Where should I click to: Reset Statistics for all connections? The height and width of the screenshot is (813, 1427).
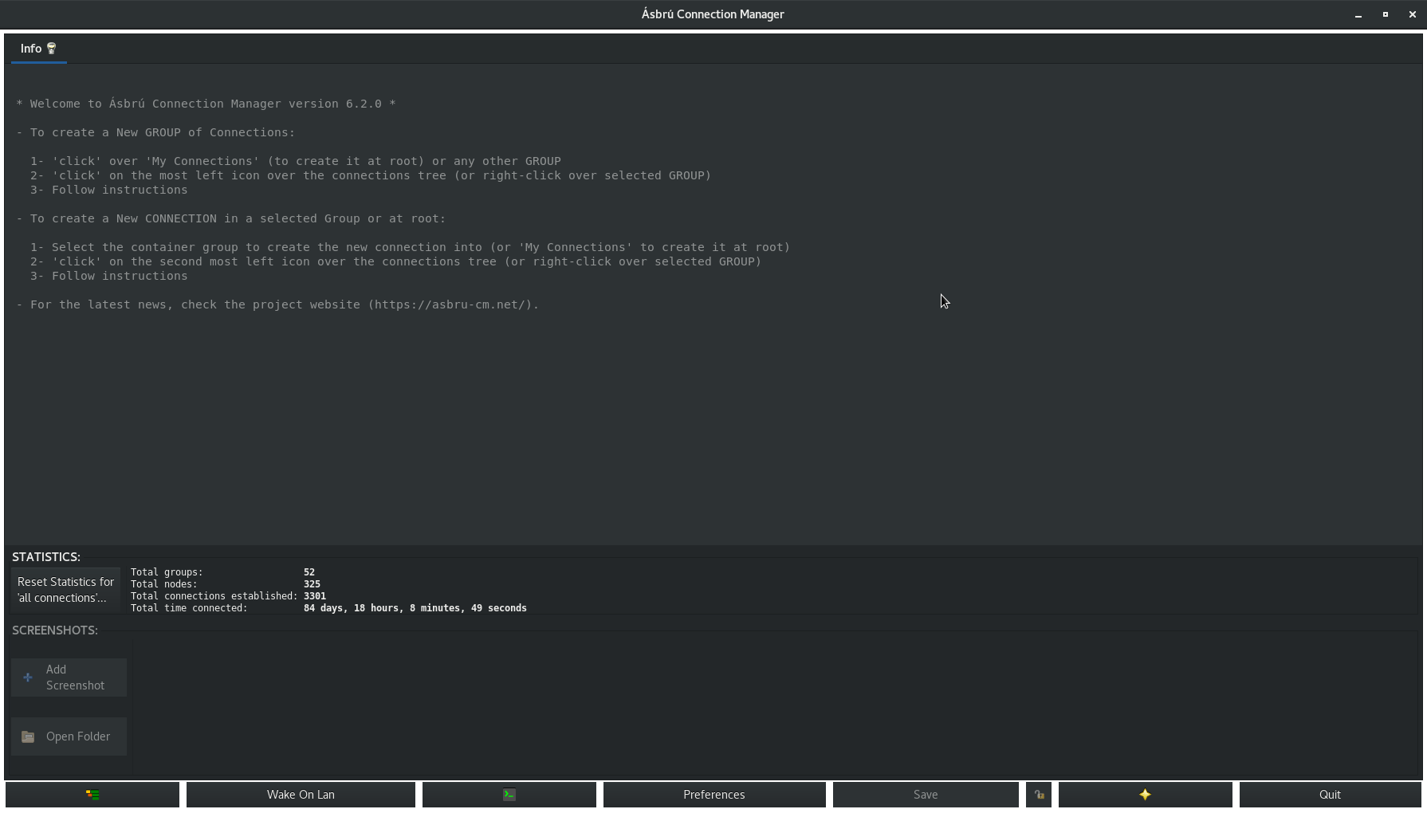[64, 590]
